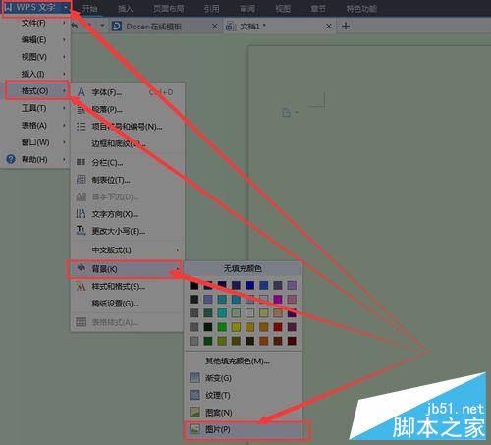This screenshot has height=445, width=491.
Task: Expand the 工具(T) tools submenu
Action: [x=35, y=108]
